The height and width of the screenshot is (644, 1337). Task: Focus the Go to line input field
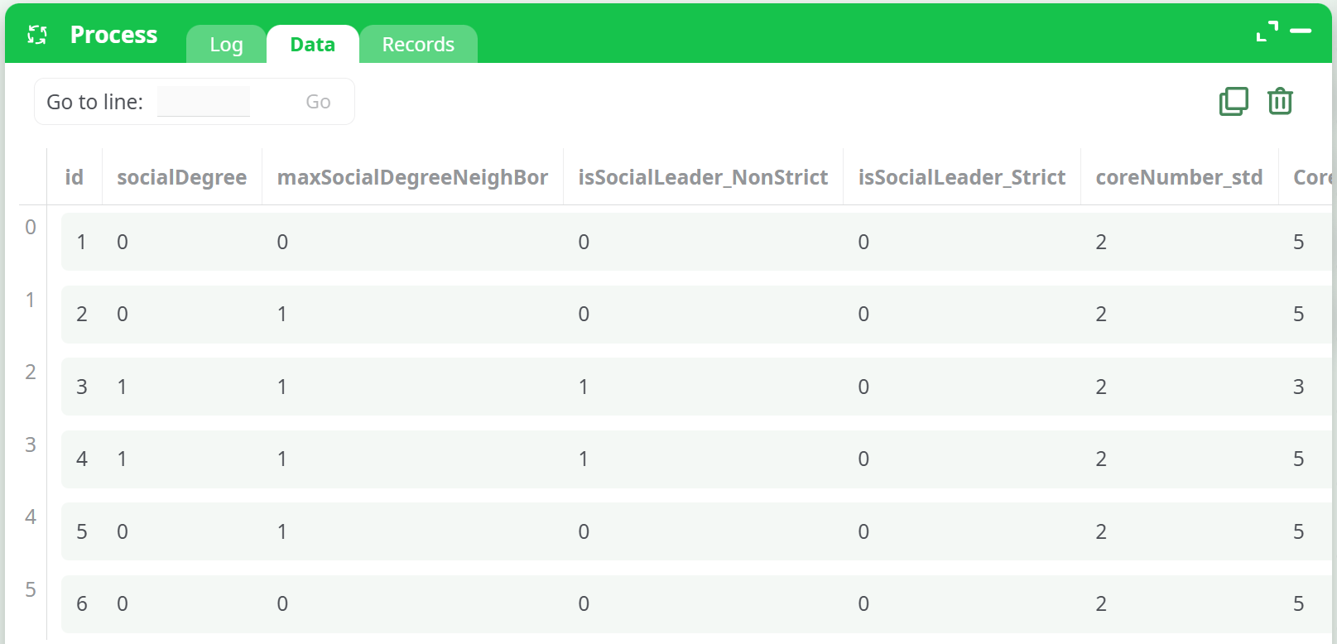pos(204,102)
